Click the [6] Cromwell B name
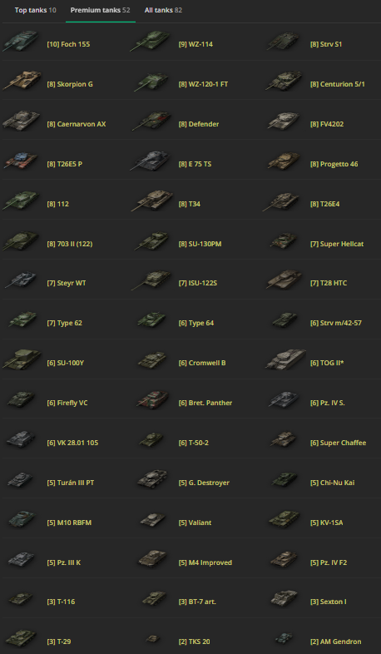The height and width of the screenshot is (654, 381). [202, 363]
